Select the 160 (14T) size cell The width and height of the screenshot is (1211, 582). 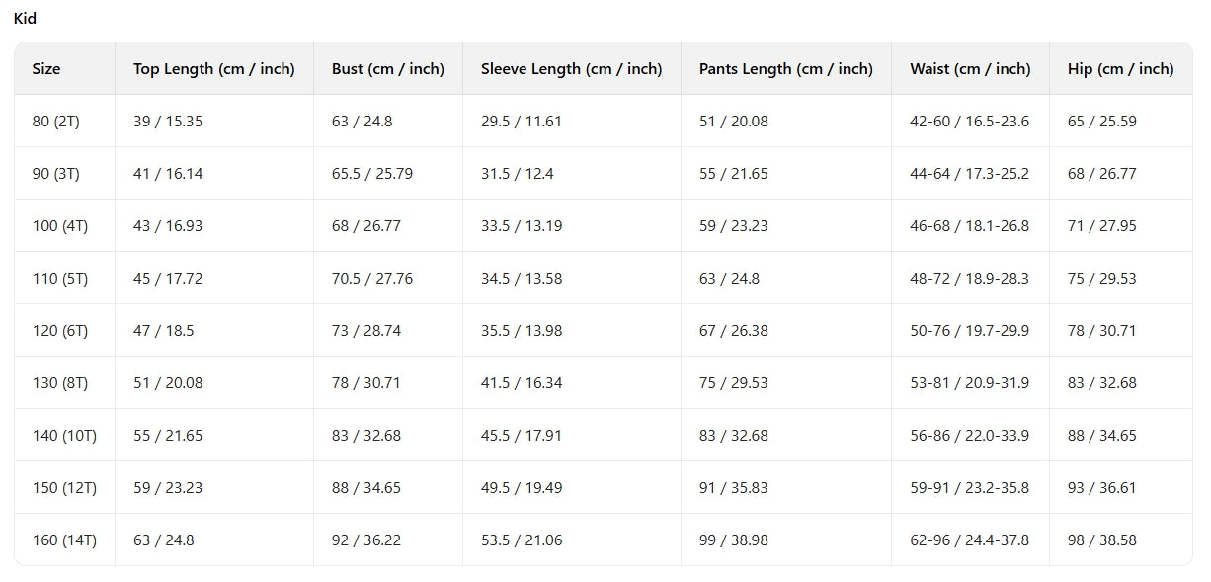coord(64,540)
